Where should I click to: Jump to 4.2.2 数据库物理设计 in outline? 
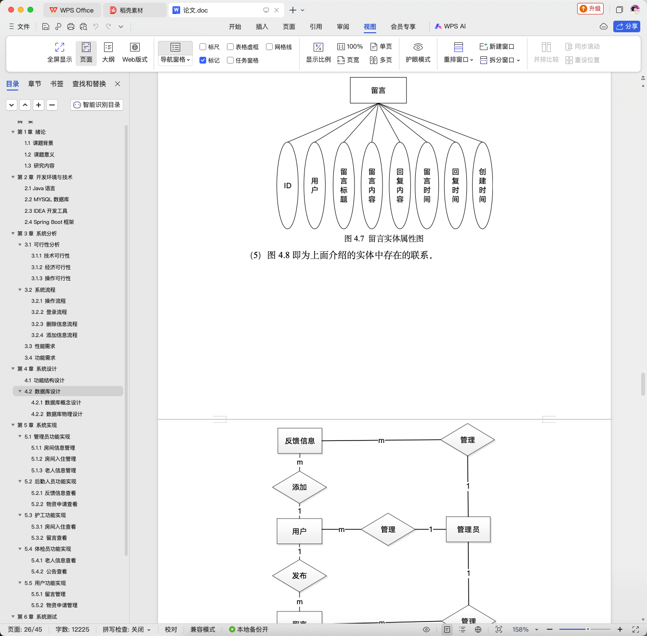pos(57,414)
